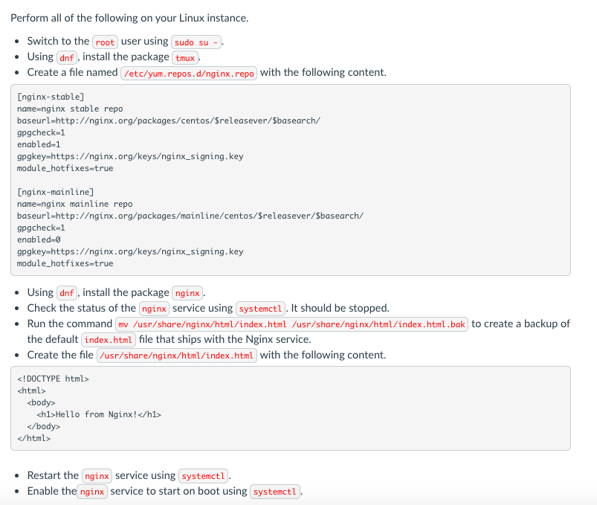Click the 'index.html' code label in backup sentence
Screen dimensions: 597x505
[x=108, y=340]
